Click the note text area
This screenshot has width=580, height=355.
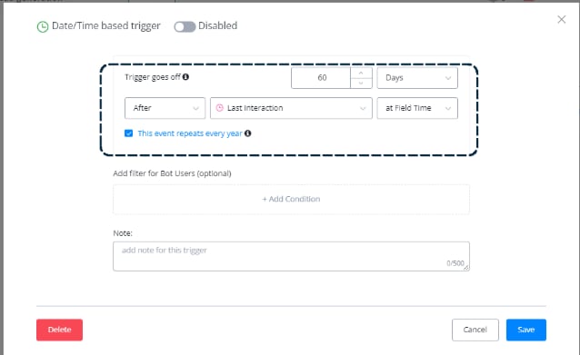coord(291,256)
